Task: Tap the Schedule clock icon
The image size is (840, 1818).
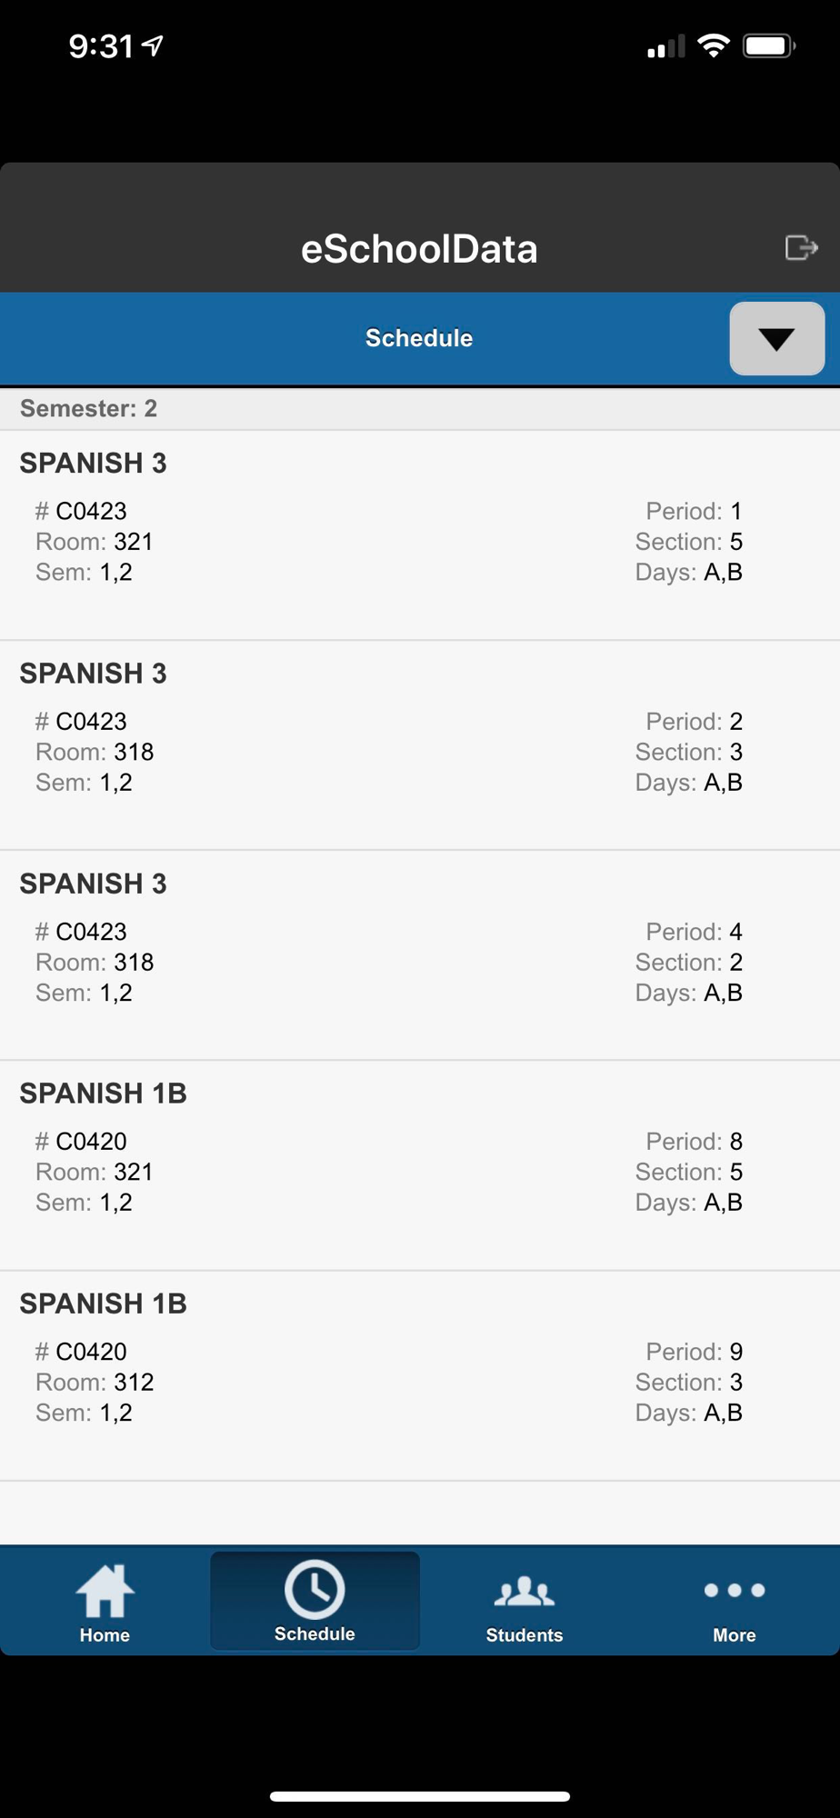Action: click(x=315, y=1590)
